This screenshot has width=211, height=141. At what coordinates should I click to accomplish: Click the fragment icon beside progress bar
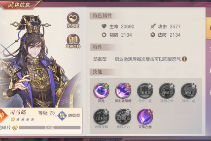(15, 128)
